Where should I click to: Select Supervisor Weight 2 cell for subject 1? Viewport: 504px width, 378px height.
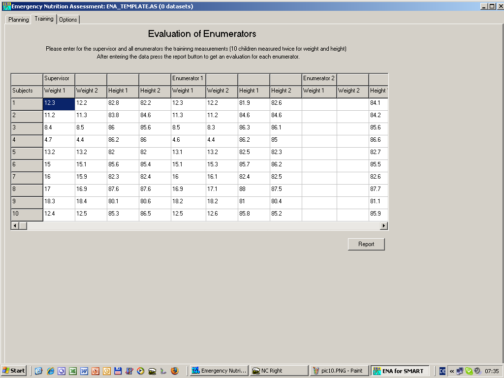pos(91,104)
